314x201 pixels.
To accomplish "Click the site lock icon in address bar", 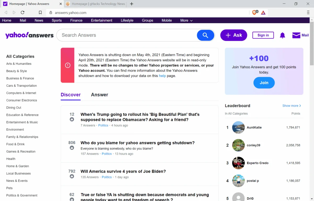I will 51,13.
